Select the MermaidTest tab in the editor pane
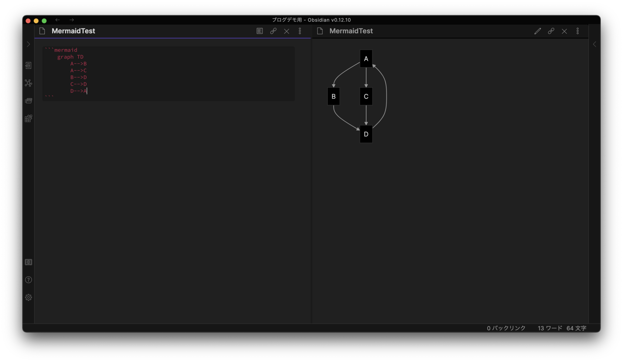The height and width of the screenshot is (362, 623). (73, 31)
